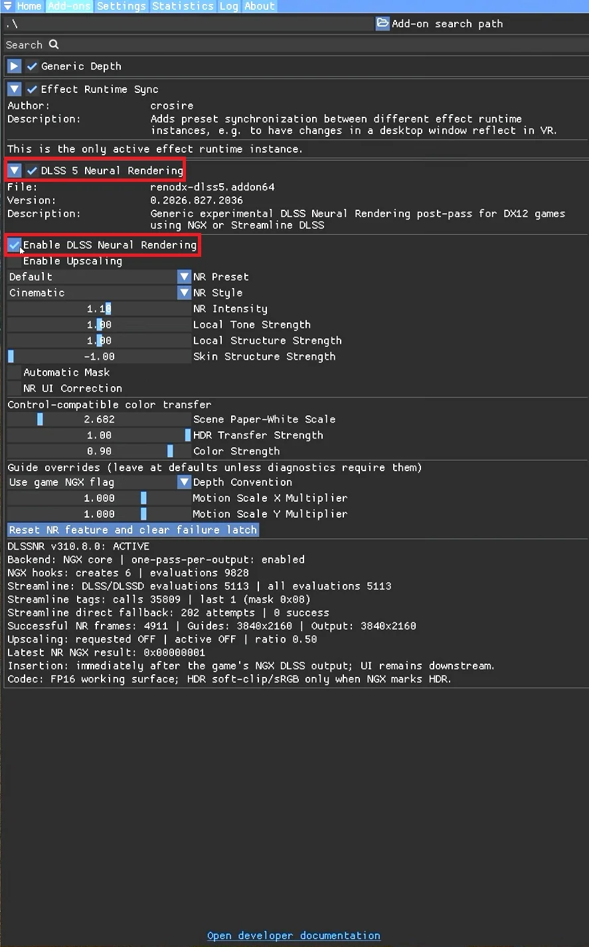Expand the Generic Depth add-on section
The width and height of the screenshot is (589, 947).
click(15, 66)
